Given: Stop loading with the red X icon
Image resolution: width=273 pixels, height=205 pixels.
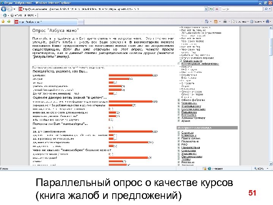Looking at the screenshot, I should click(x=217, y=9).
